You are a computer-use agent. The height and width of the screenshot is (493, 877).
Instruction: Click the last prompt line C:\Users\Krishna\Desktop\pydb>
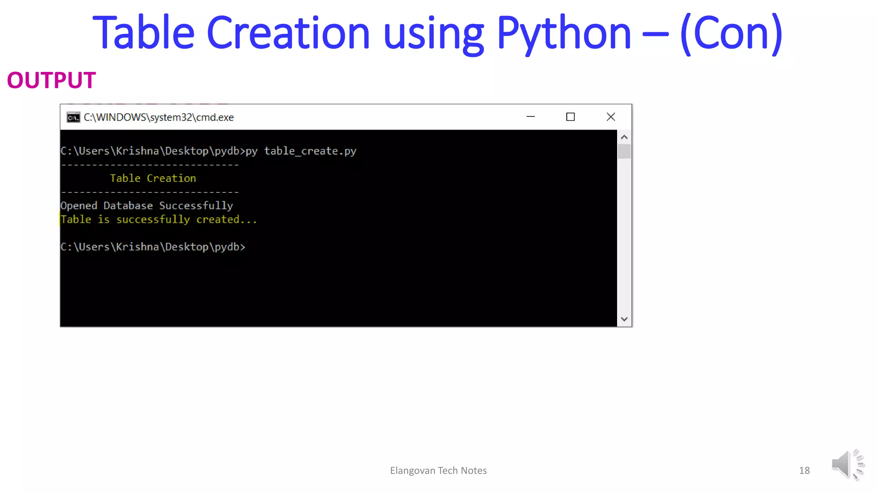tap(153, 247)
